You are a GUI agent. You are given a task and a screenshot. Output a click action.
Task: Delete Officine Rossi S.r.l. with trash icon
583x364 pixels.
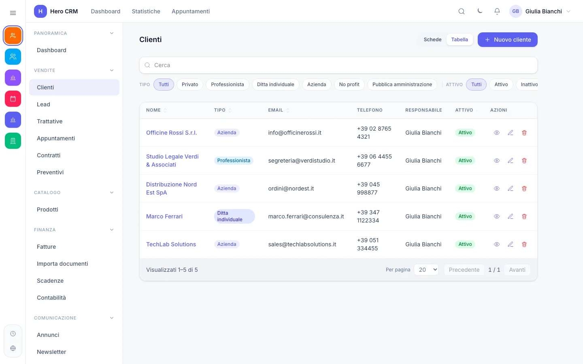[x=524, y=133]
